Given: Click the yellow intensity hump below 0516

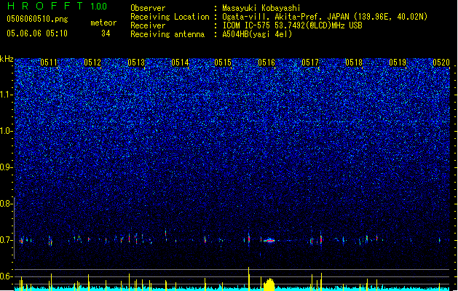Looking at the screenshot, I should pos(269,284).
